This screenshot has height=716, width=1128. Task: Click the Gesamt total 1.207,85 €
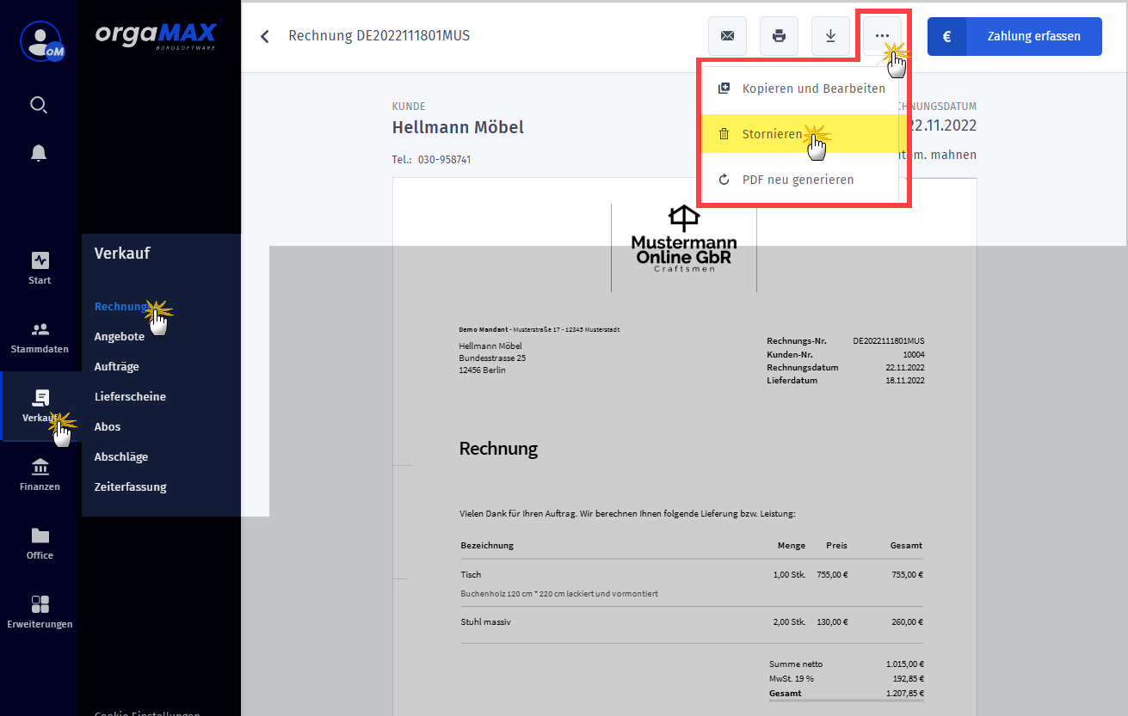(904, 693)
